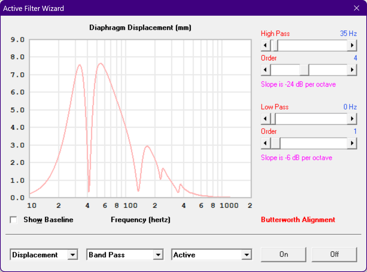Click the Active Filter Wizard title bar text
The height and width of the screenshot is (272, 367).
click(33, 9)
